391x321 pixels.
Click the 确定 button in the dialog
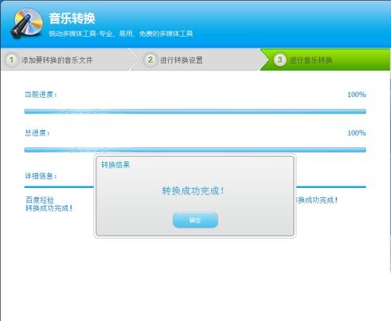[195, 220]
